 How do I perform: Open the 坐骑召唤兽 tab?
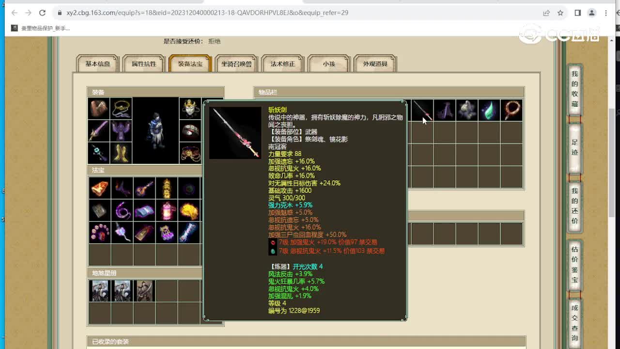tap(236, 63)
